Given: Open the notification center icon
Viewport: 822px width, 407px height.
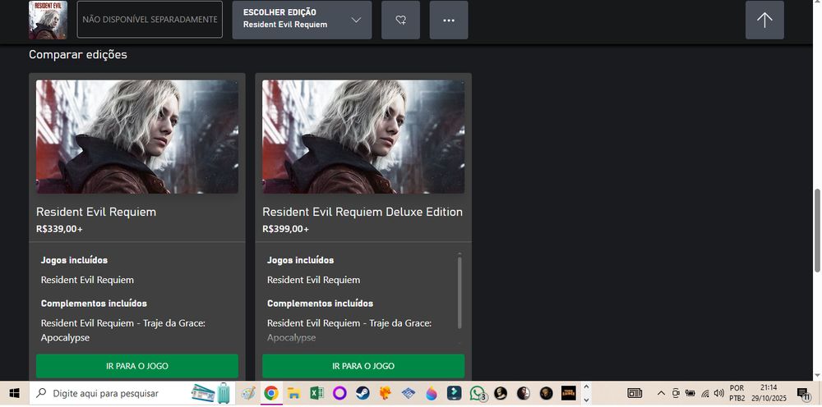Looking at the screenshot, I should pos(803,394).
